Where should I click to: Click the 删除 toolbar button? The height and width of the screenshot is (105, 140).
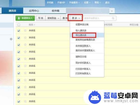click(65, 18)
